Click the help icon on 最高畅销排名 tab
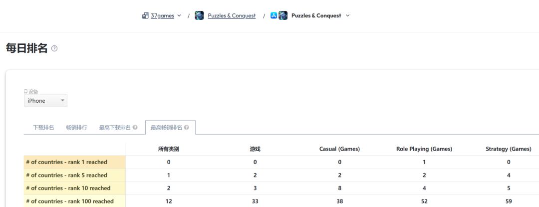The width and height of the screenshot is (539, 207). [x=186, y=127]
